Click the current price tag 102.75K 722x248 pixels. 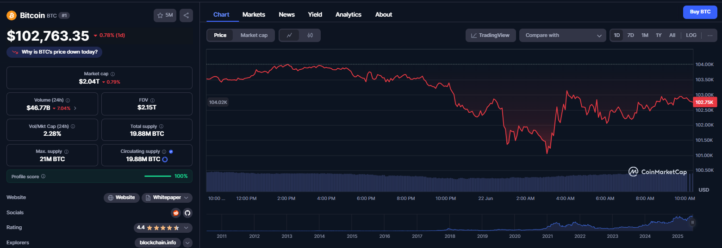pyautogui.click(x=704, y=102)
